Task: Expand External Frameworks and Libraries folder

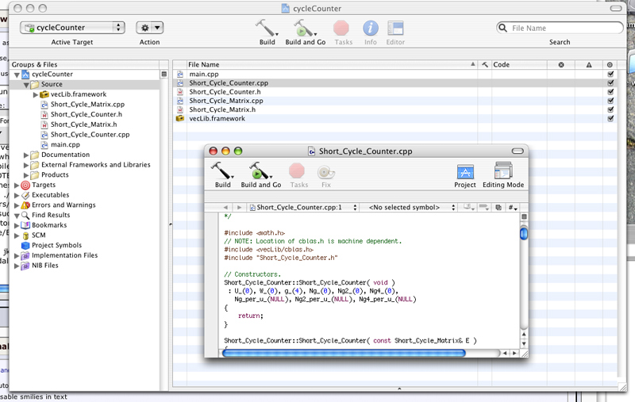Action: pos(26,165)
